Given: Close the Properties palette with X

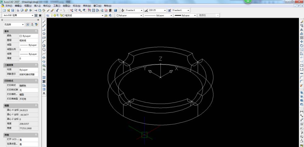Looking at the screenshot, I should click(x=38, y=20).
